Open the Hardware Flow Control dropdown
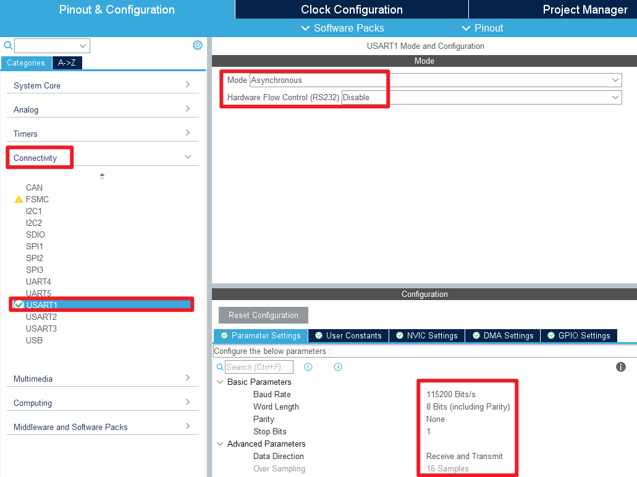The width and height of the screenshot is (637, 477). [481, 98]
